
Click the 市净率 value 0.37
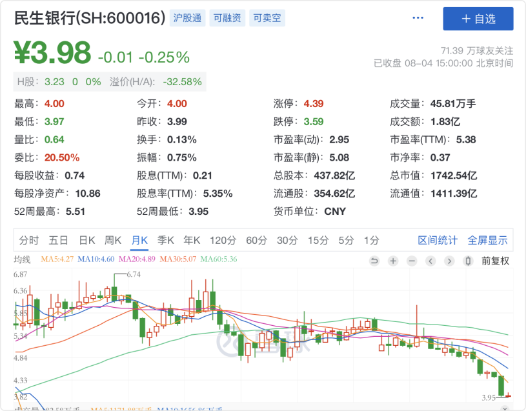point(440,157)
